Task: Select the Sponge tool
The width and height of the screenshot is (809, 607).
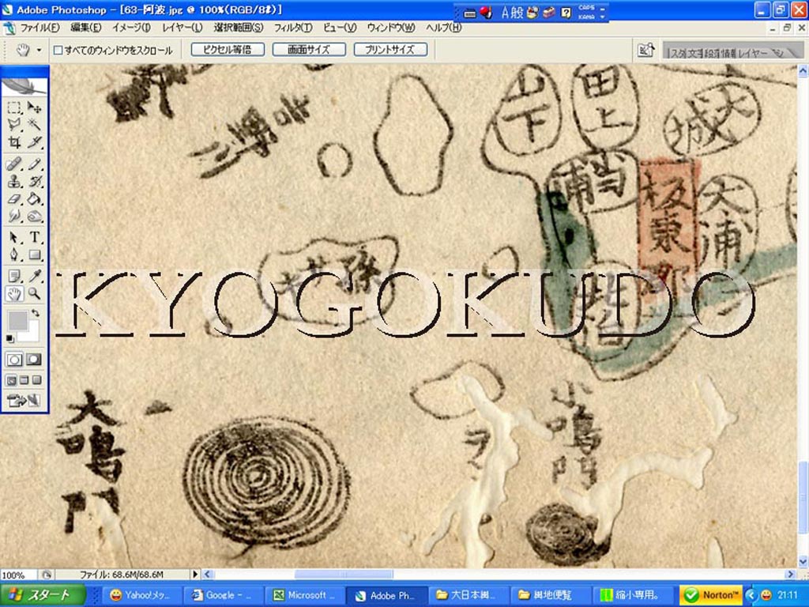Action: [x=34, y=216]
